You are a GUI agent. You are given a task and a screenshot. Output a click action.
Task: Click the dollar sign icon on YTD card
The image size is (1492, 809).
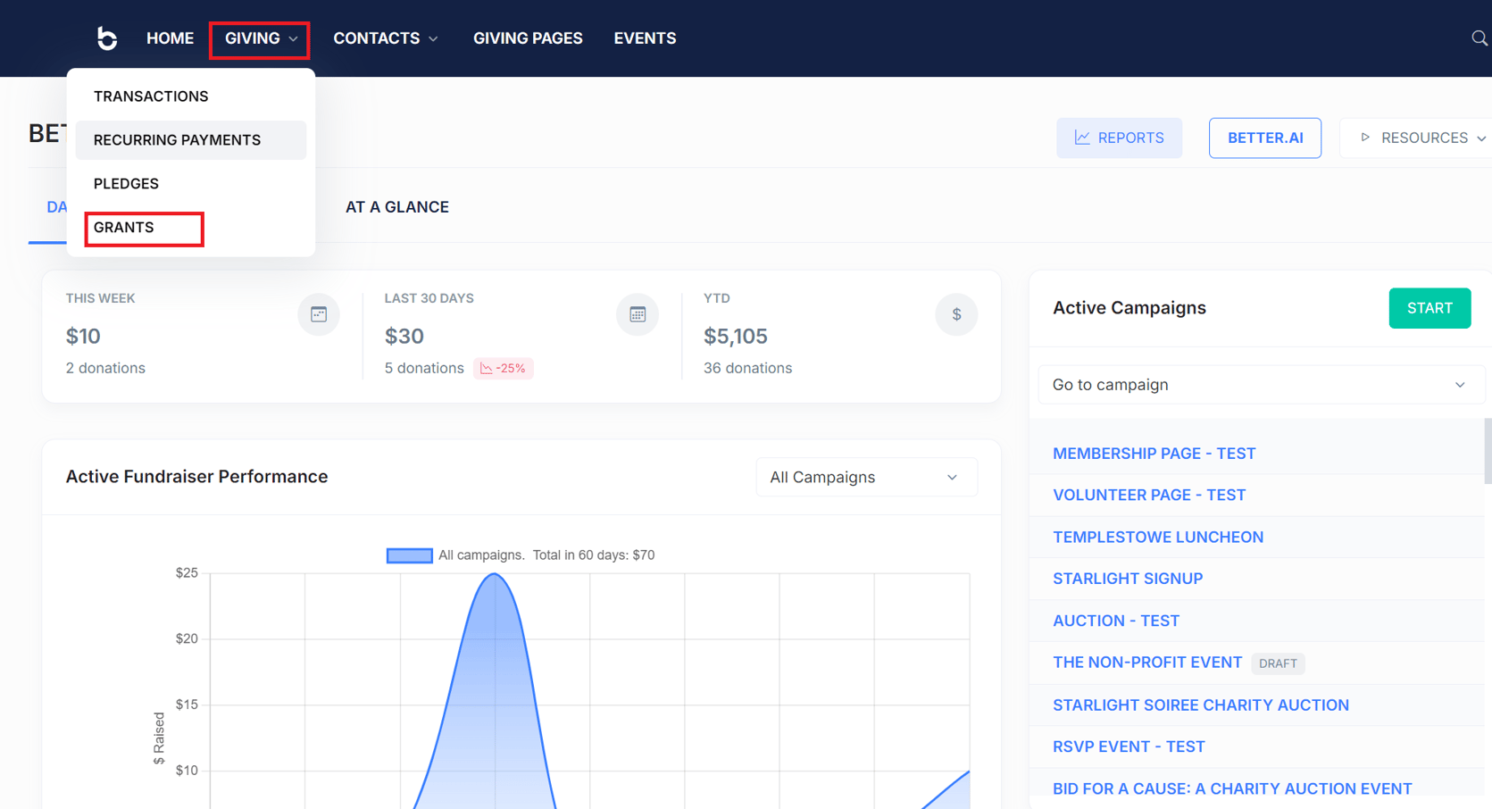click(955, 314)
